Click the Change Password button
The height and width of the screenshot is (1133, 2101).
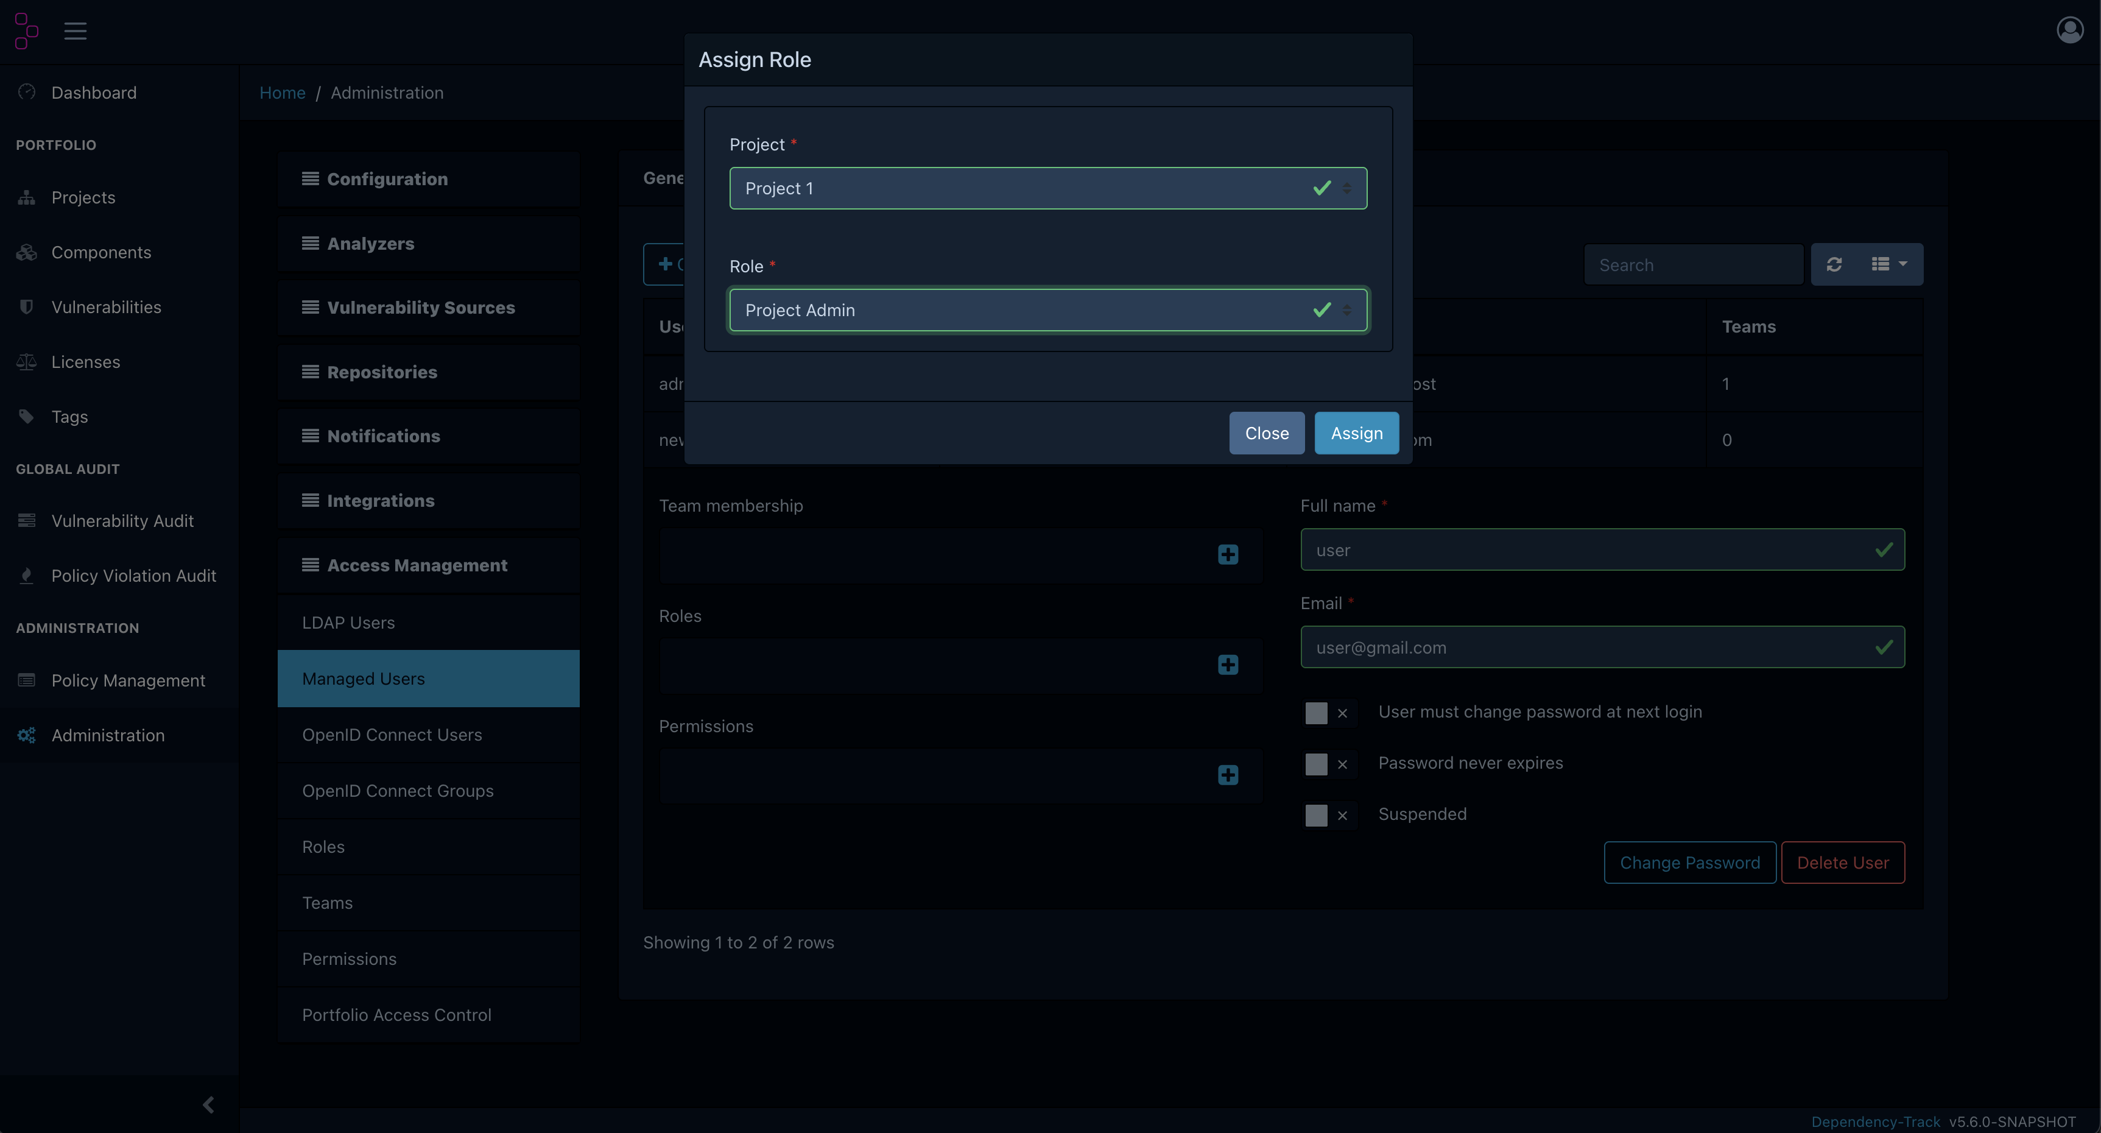1689,862
